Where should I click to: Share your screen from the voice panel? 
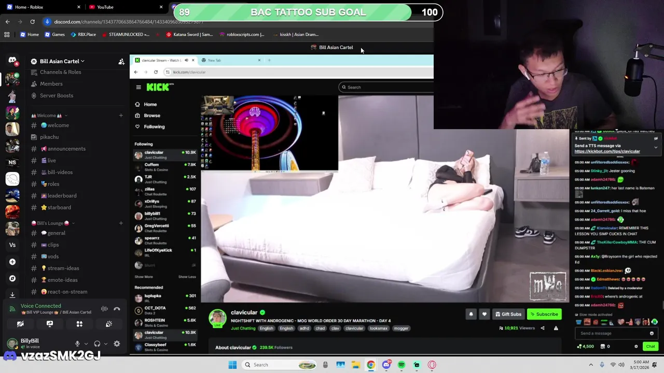click(x=50, y=324)
